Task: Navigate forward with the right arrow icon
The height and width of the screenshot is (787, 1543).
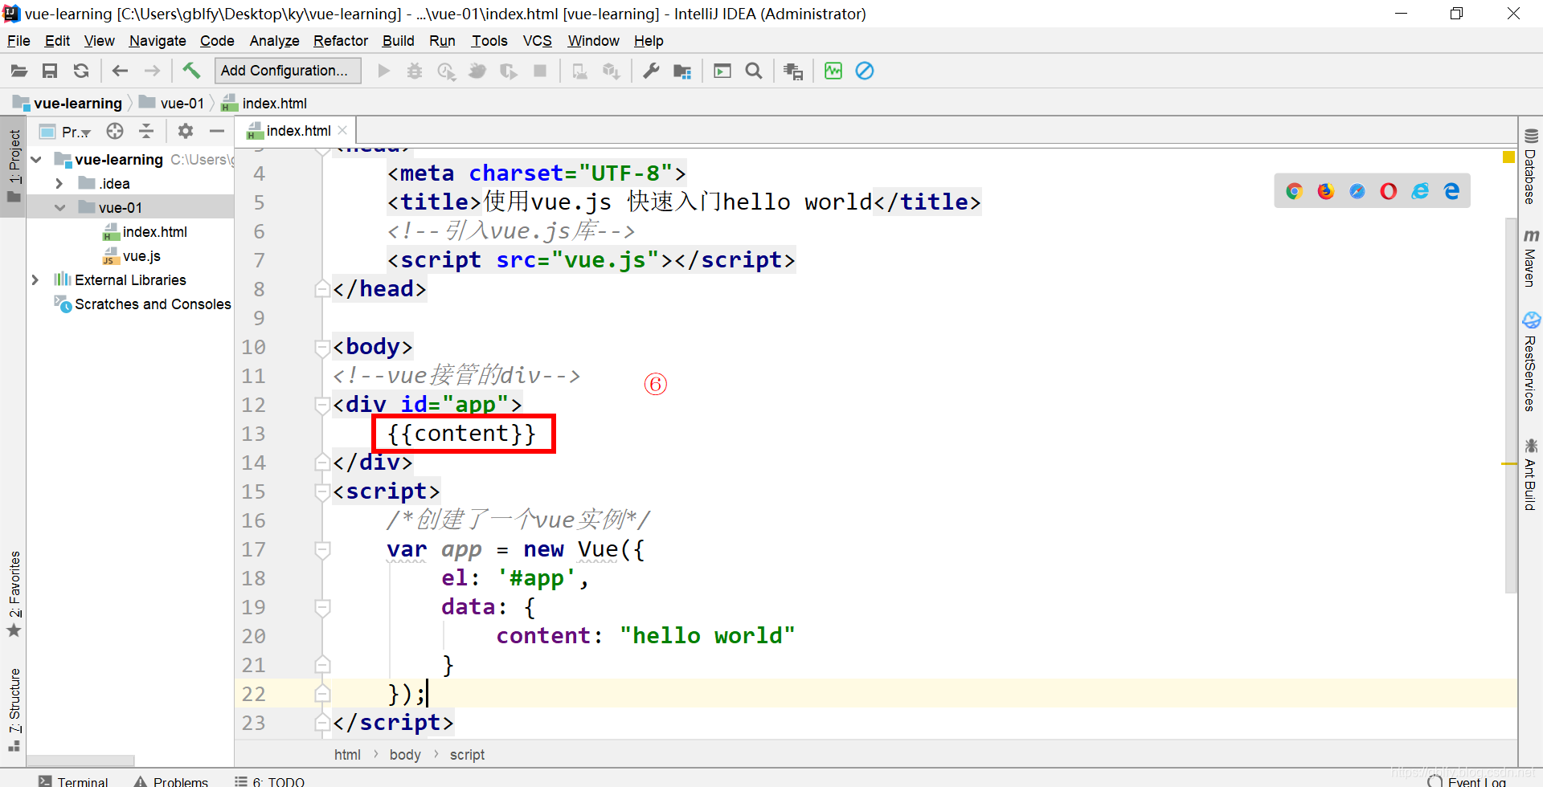Action: (152, 71)
